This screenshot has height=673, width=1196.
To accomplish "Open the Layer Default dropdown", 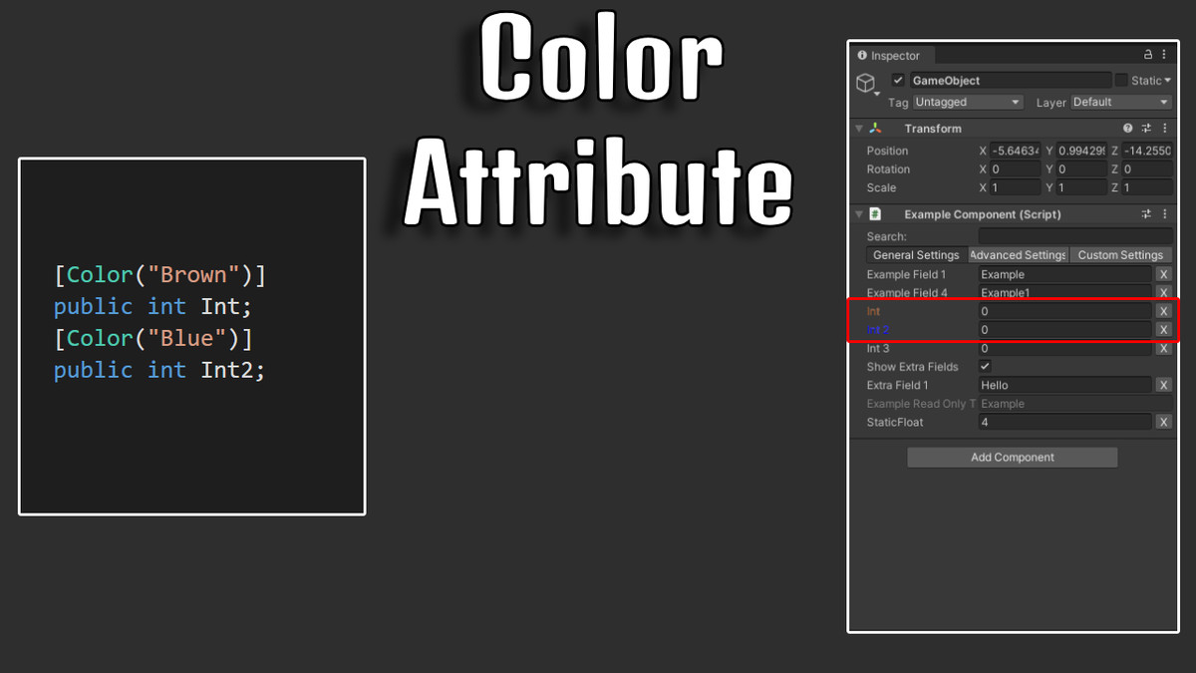I will 1121,102.
